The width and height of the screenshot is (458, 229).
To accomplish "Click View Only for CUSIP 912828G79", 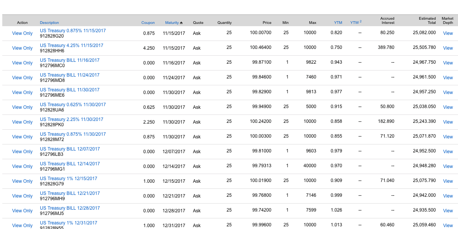I will (22, 181).
